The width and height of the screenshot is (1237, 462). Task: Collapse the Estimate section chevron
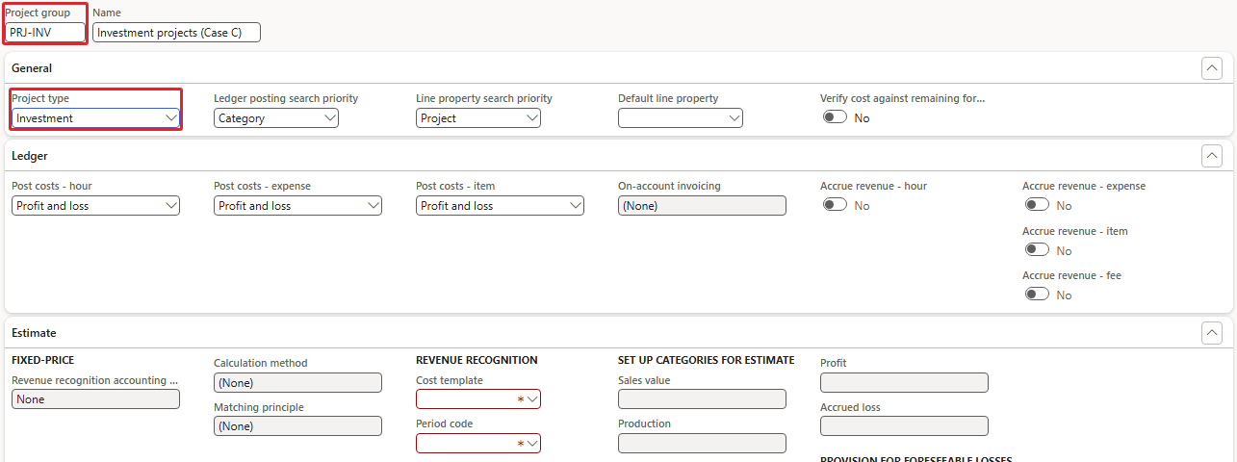pos(1212,333)
